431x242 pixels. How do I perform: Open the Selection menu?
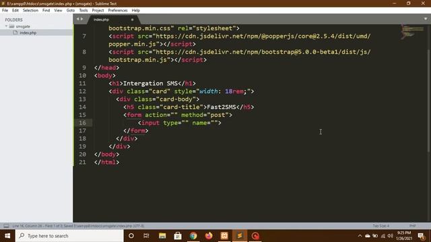(30, 10)
